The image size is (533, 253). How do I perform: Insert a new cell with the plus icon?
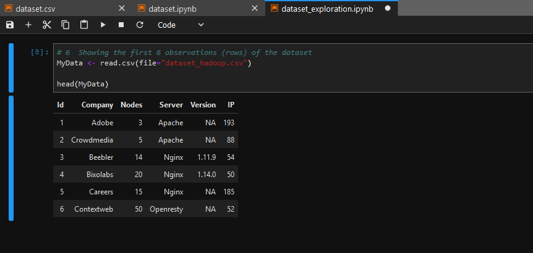[28, 25]
